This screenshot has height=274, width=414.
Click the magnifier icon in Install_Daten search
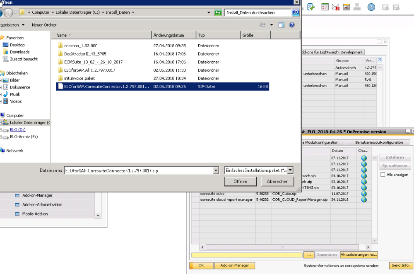295,12
